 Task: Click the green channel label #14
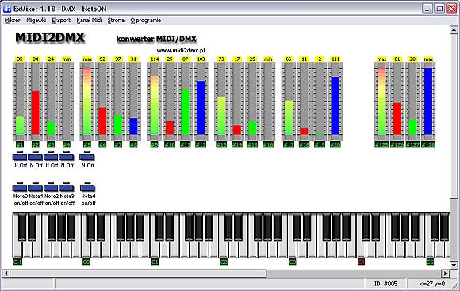[237, 144]
